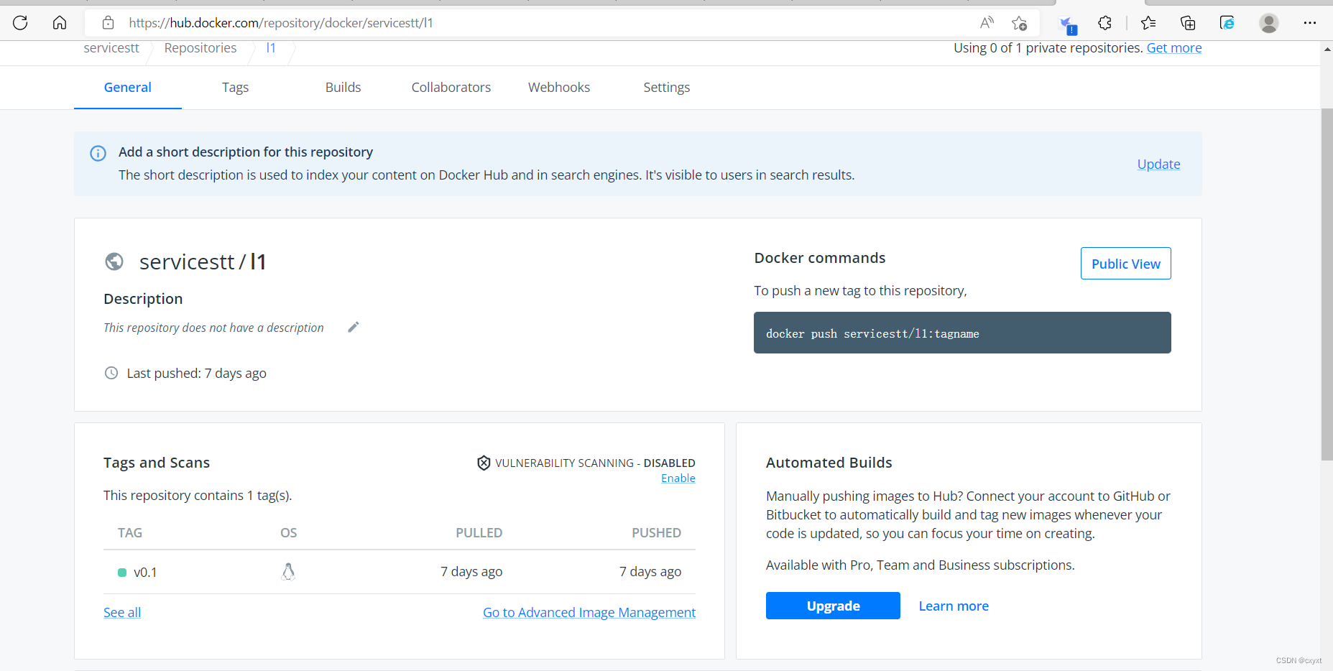Click the TAG column header
1333x671 pixels.
pos(130,533)
